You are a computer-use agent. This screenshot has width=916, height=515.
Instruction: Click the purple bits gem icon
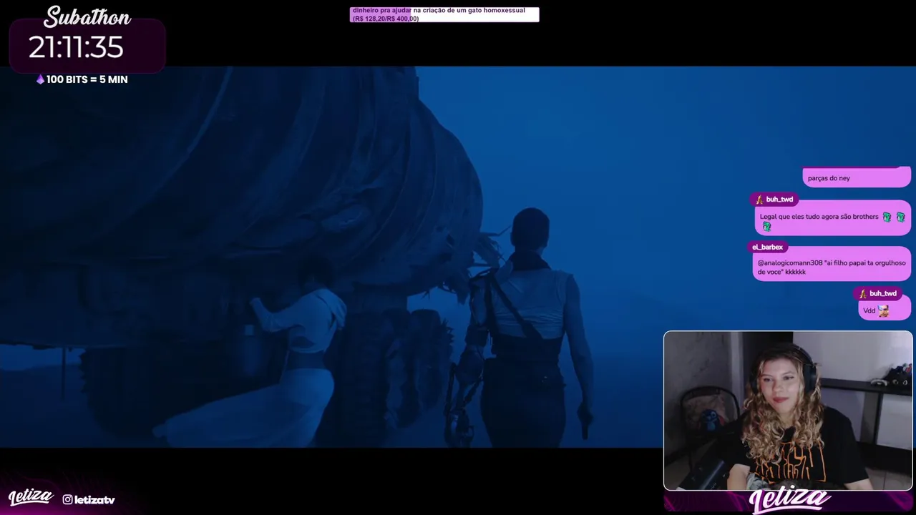pos(40,79)
